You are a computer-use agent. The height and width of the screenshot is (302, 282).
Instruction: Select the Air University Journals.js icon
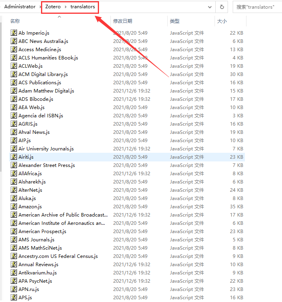[14, 149]
